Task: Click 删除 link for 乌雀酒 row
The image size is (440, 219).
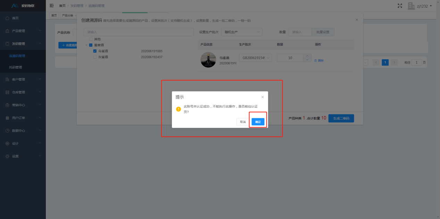Action: pyautogui.click(x=319, y=61)
